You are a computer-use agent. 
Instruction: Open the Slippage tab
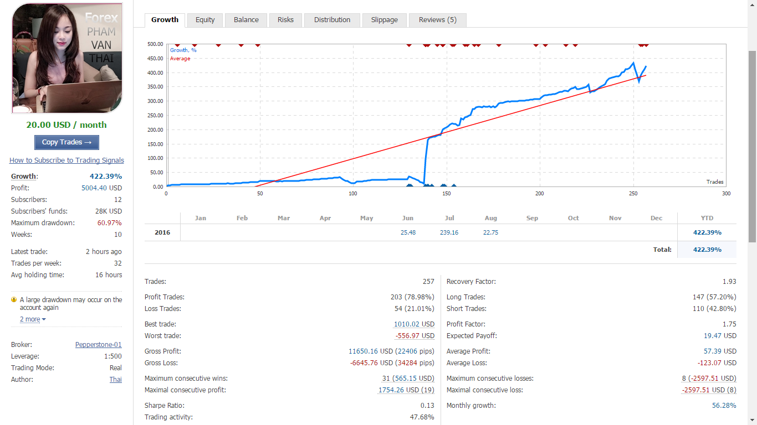tap(384, 20)
